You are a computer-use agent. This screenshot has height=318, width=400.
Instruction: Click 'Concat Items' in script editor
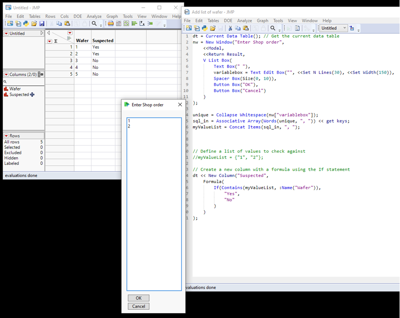point(244,127)
